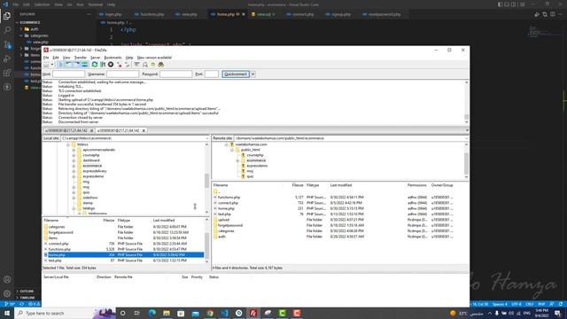Collapse the htdocs folder in local tree
The image size is (567, 319).
pos(68,144)
